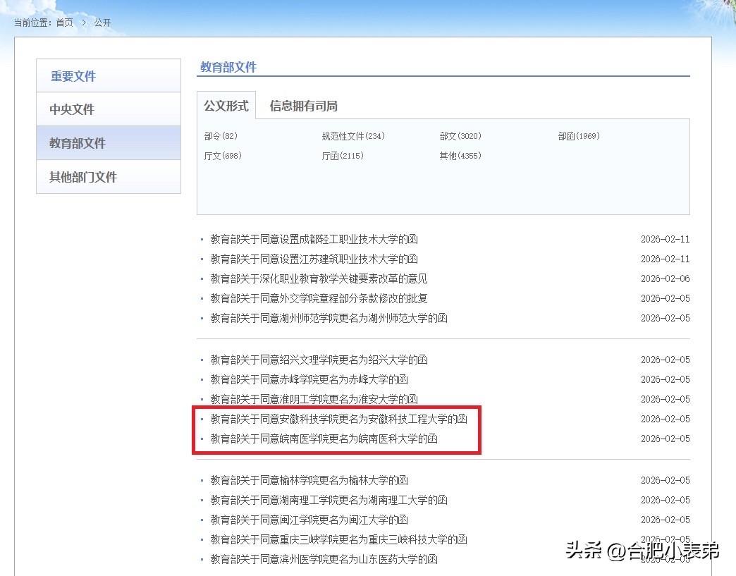Filter documents by 其他(4355)
Viewport: 736px width, 576px height.
(460, 156)
